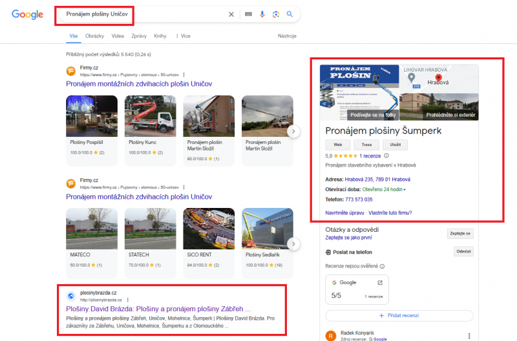Click Vlastníte tuto firmu? link

[390, 213]
